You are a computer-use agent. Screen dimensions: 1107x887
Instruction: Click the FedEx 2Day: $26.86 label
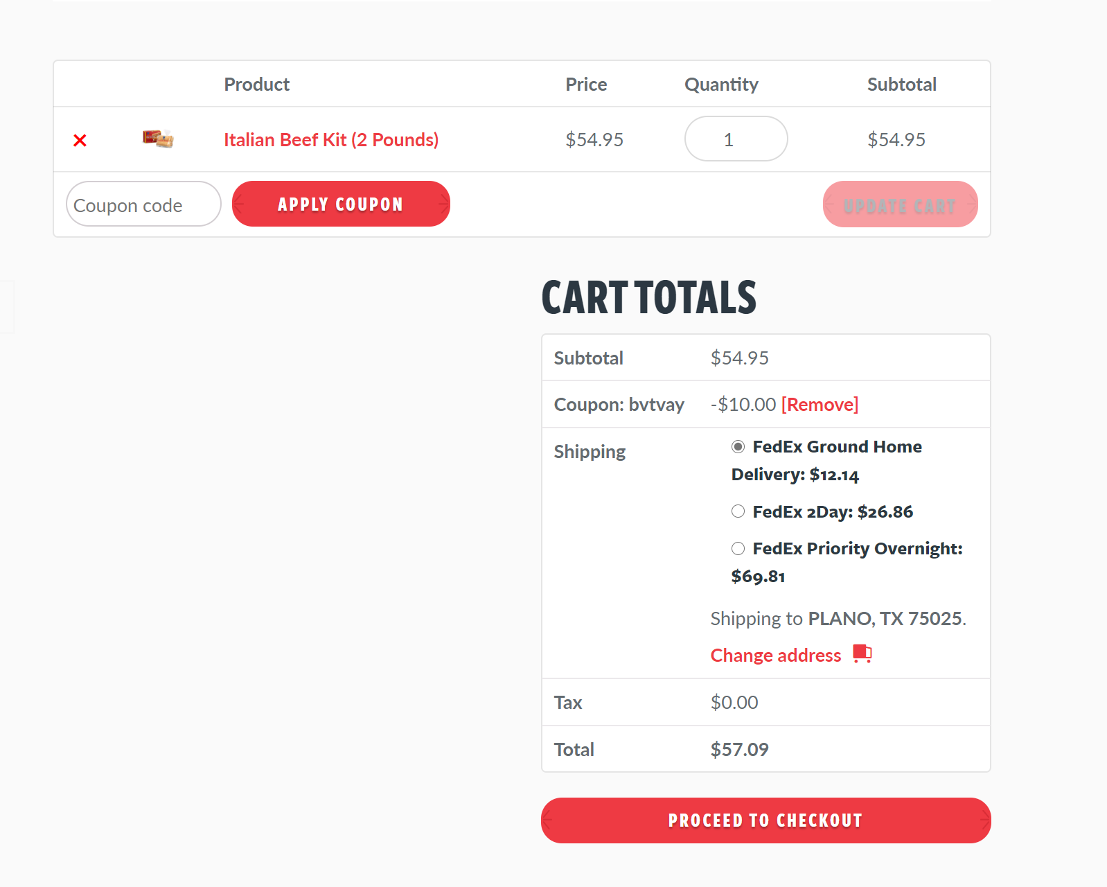tap(833, 511)
